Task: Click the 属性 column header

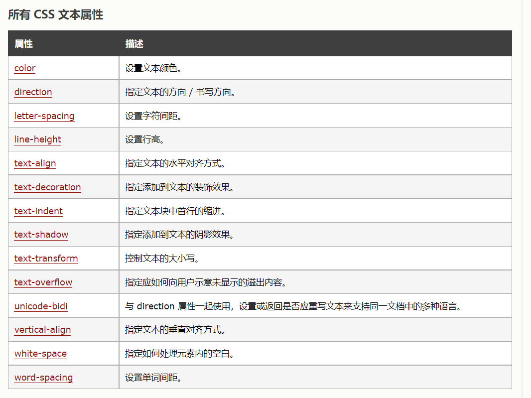Action: pyautogui.click(x=23, y=44)
